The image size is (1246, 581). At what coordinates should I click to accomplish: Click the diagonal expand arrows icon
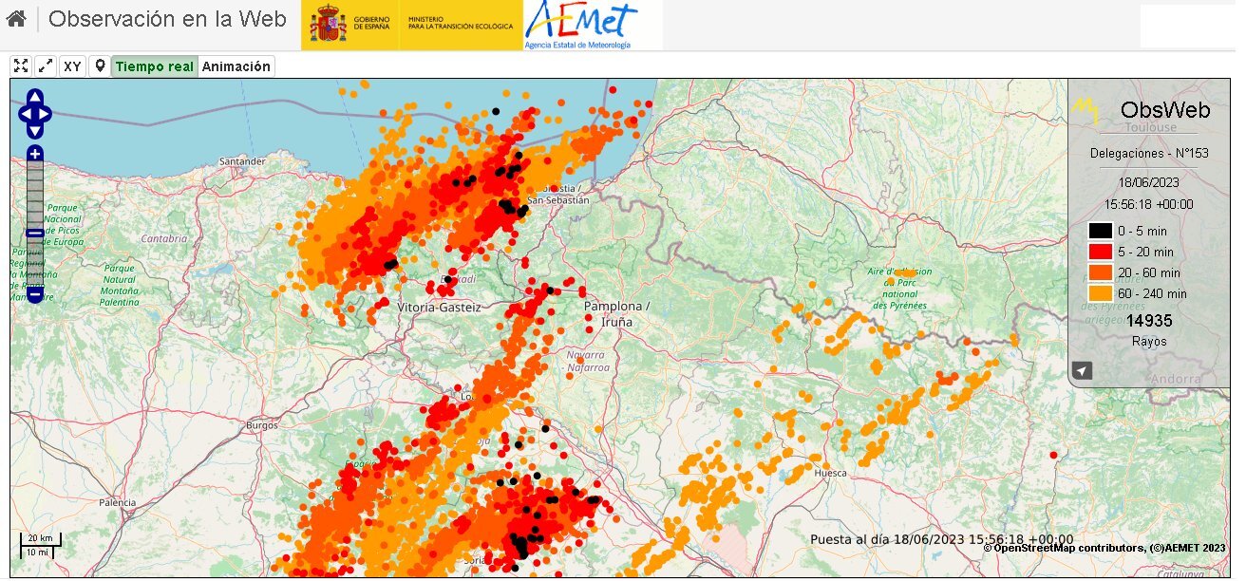click(x=46, y=66)
